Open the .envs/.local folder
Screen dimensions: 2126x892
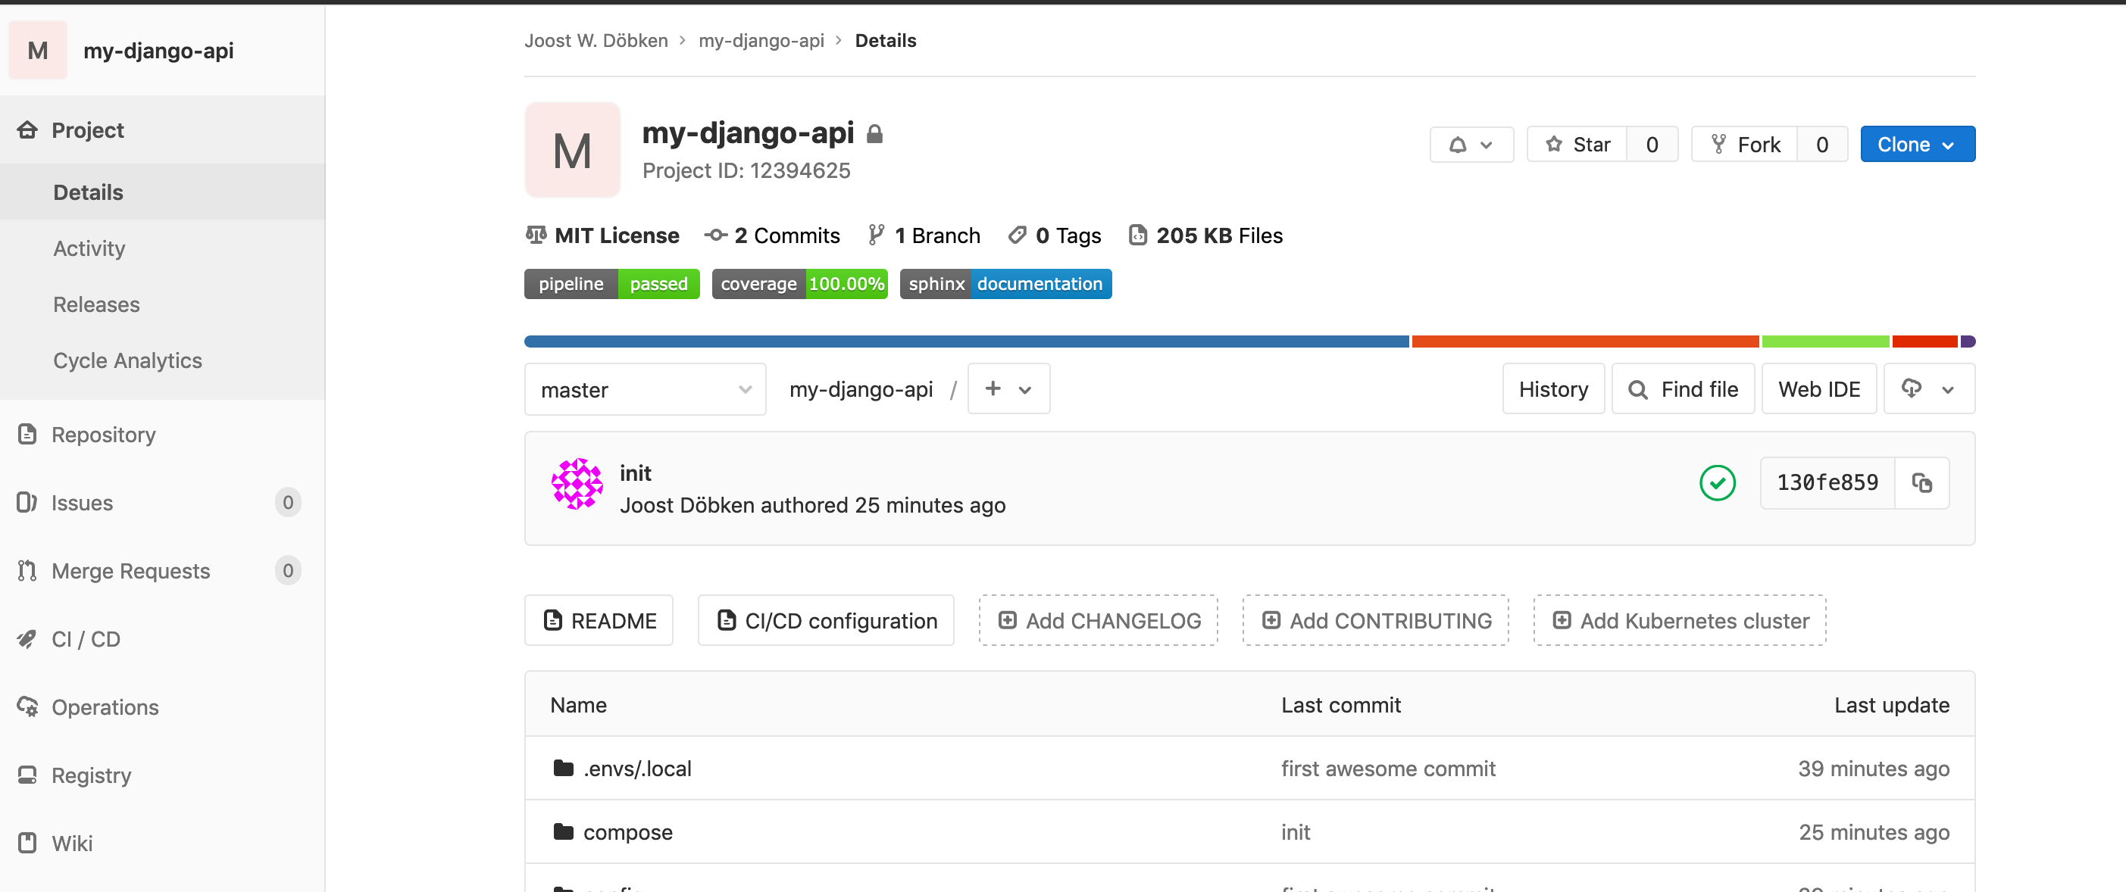(636, 769)
